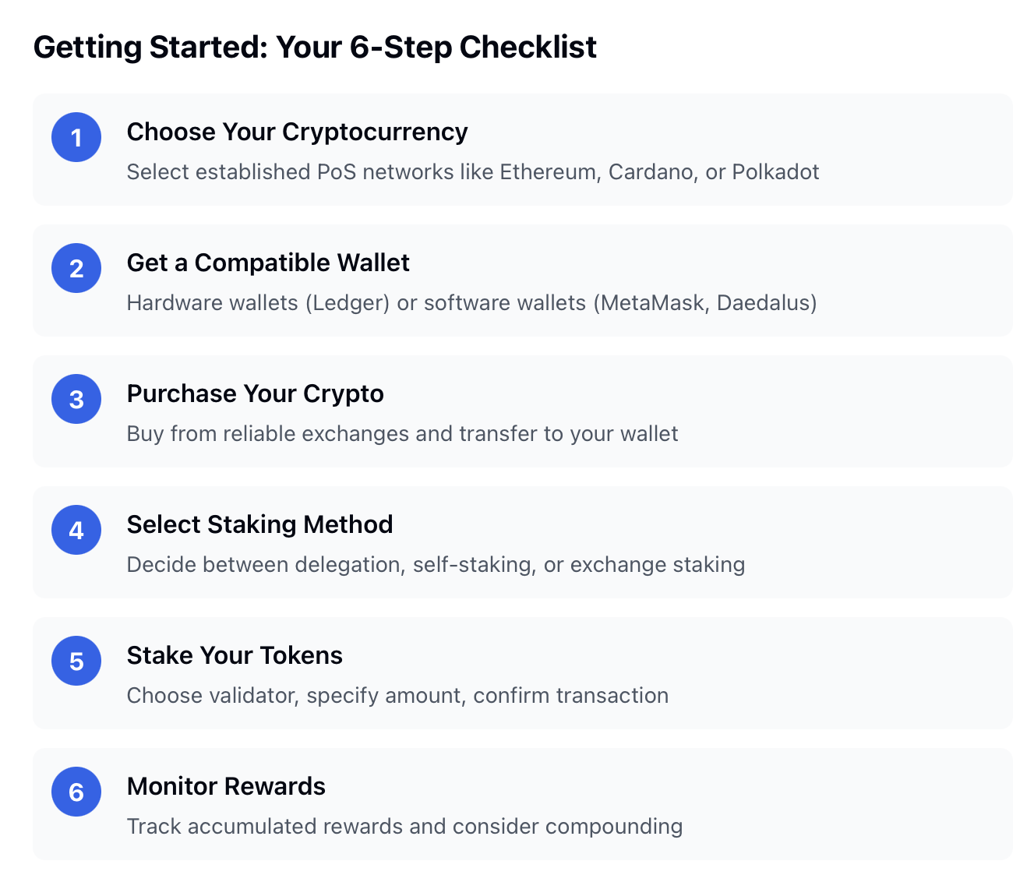
Task: Click the step 3 number badge
Action: 76,399
